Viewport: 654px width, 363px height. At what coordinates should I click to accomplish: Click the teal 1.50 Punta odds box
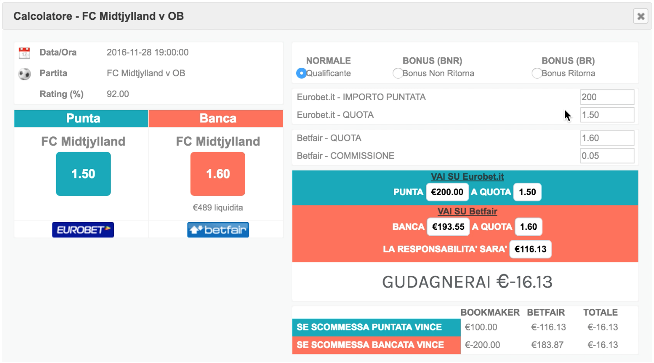pos(83,174)
